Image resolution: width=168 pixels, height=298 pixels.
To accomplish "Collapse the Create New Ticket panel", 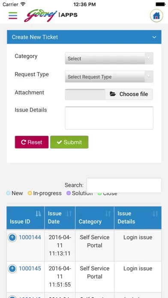I will click(154, 37).
